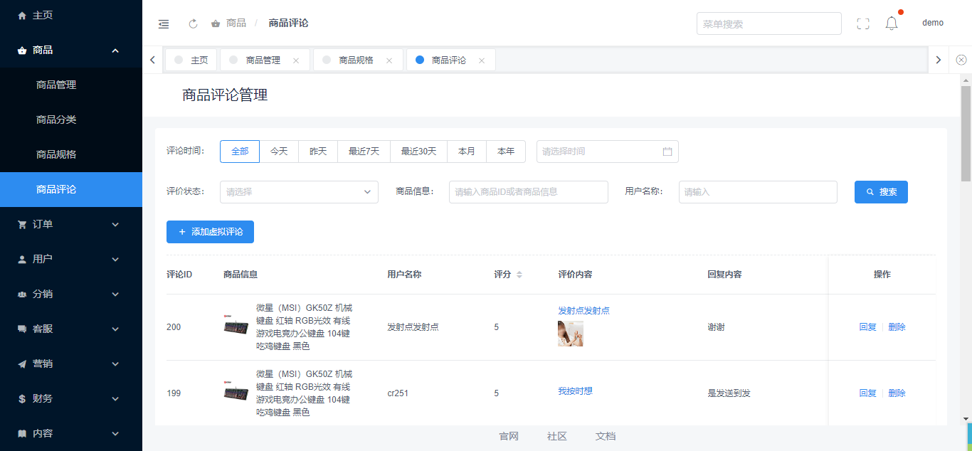Click the 添加虚拟评论 button
Viewport: 972px width, 451px height.
(210, 232)
